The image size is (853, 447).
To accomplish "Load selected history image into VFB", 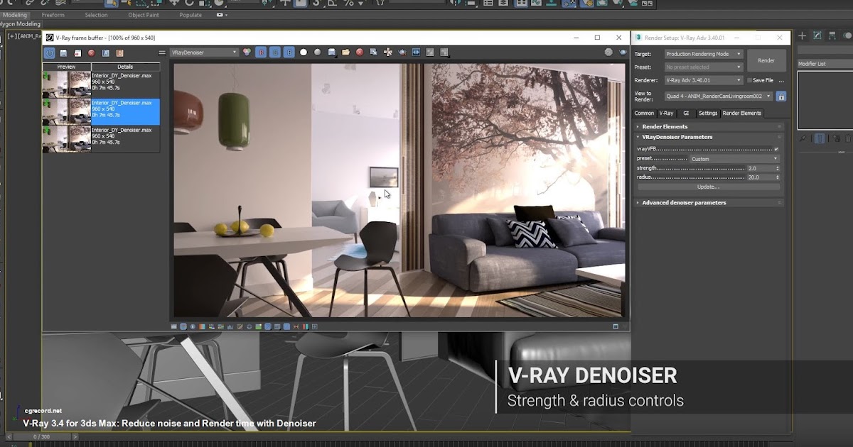I will coord(77,53).
